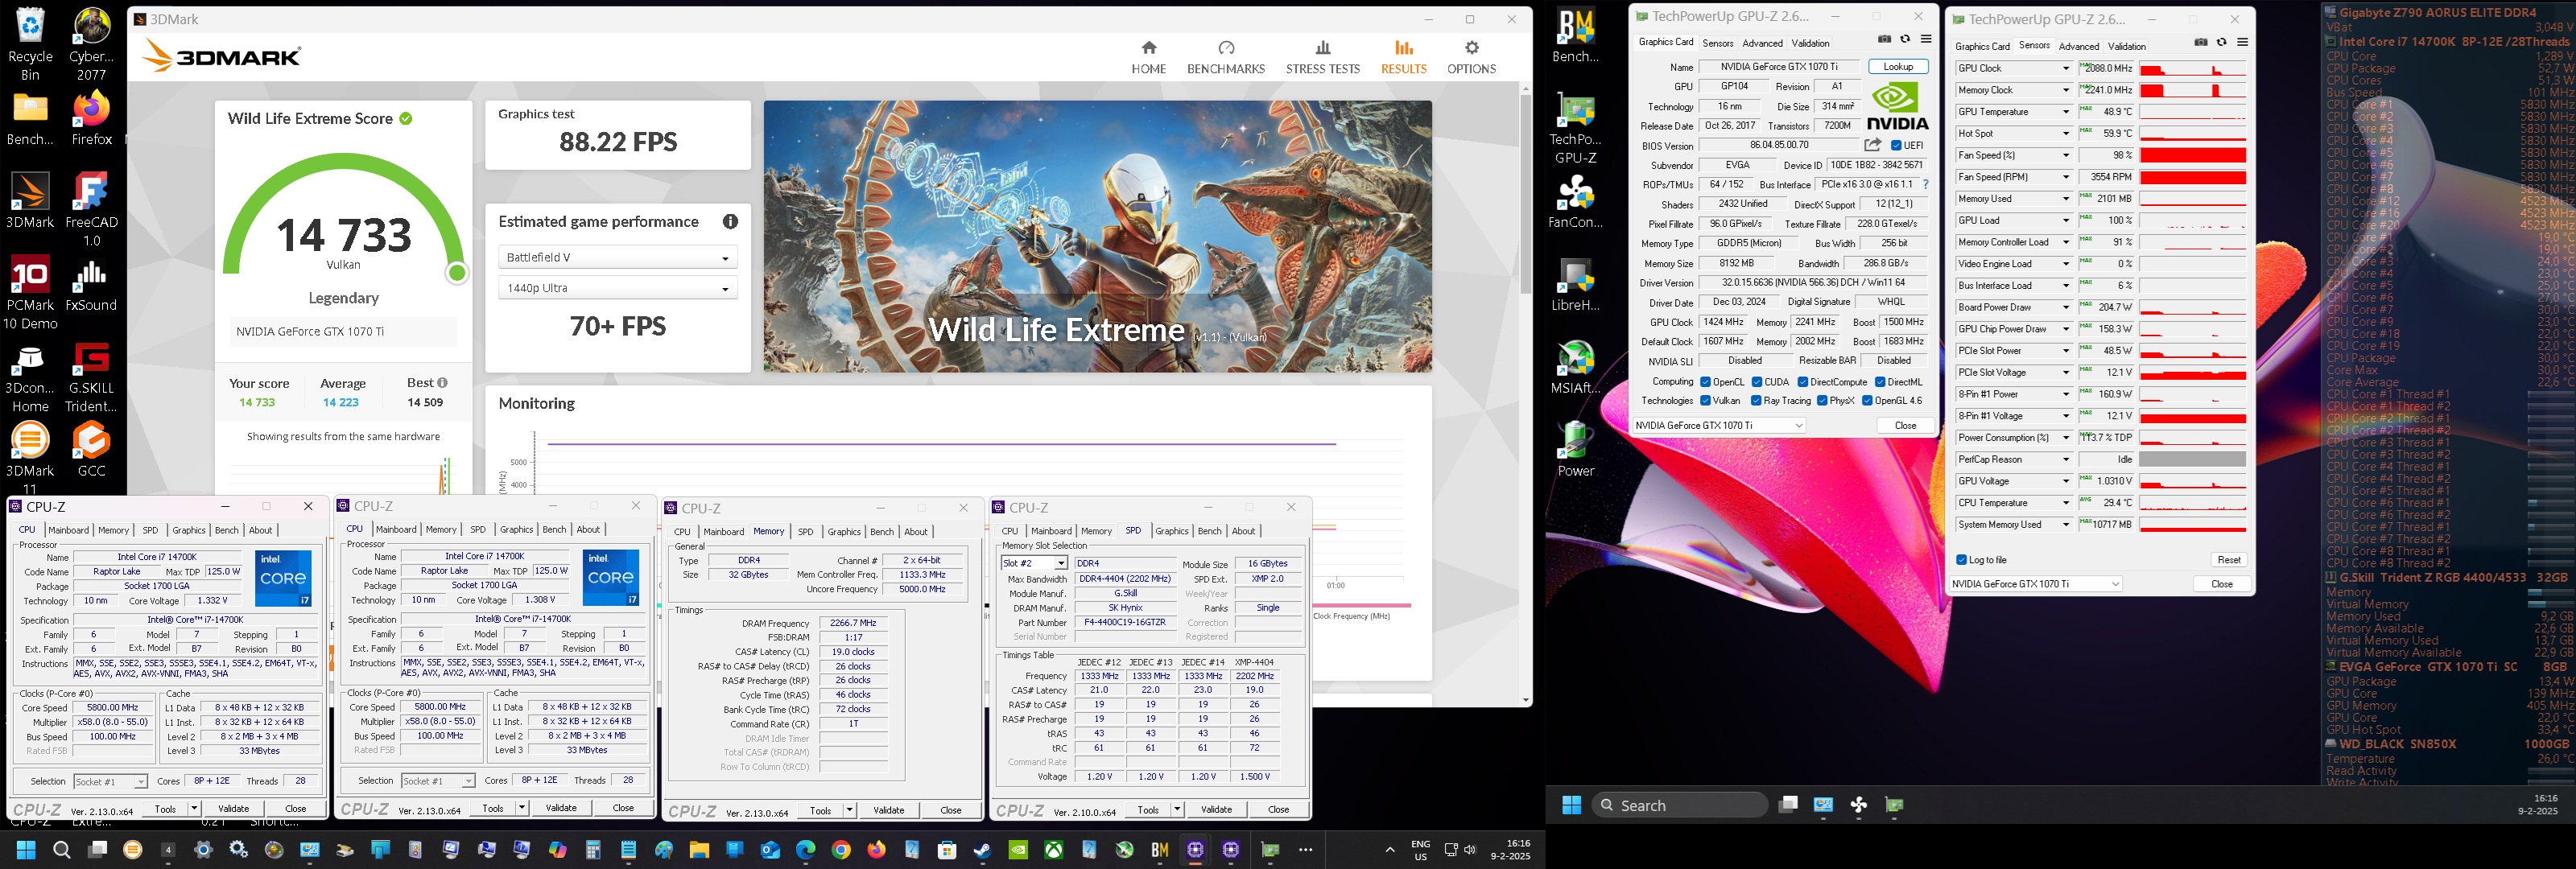Open Steam from the taskbar
This screenshot has height=869, width=2576.
point(983,850)
